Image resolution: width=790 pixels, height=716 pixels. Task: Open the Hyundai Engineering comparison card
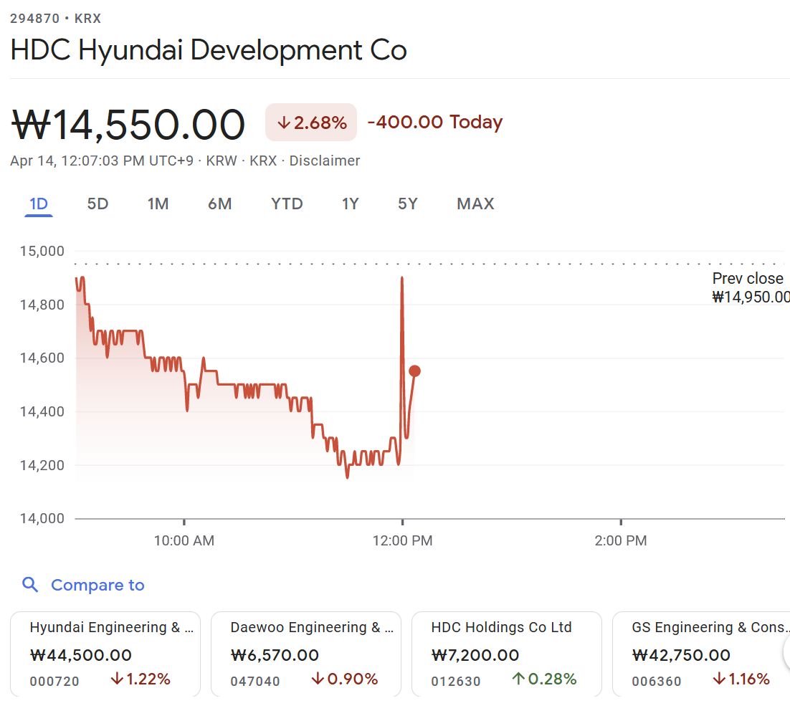(x=105, y=654)
